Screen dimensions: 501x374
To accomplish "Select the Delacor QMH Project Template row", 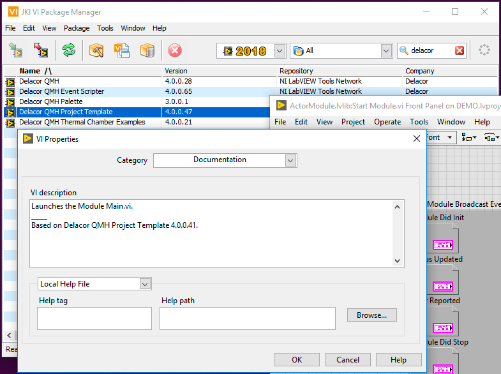I will click(x=137, y=112).
